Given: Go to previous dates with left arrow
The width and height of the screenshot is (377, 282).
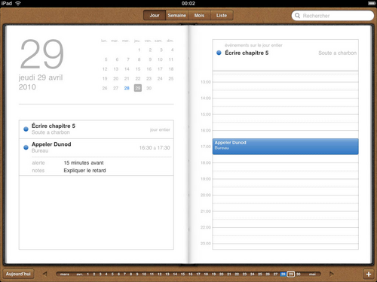Looking at the screenshot, I should point(45,274).
